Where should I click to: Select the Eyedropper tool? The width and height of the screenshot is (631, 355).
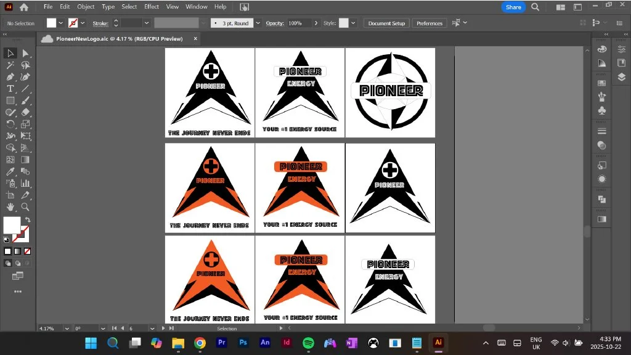click(x=10, y=171)
